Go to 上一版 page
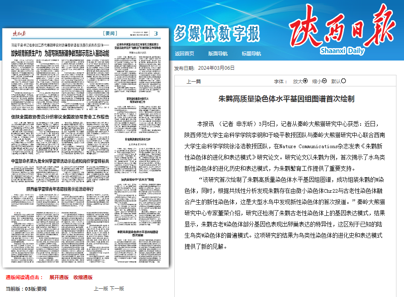 point(101,289)
